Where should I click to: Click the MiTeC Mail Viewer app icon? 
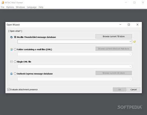click(2, 2)
